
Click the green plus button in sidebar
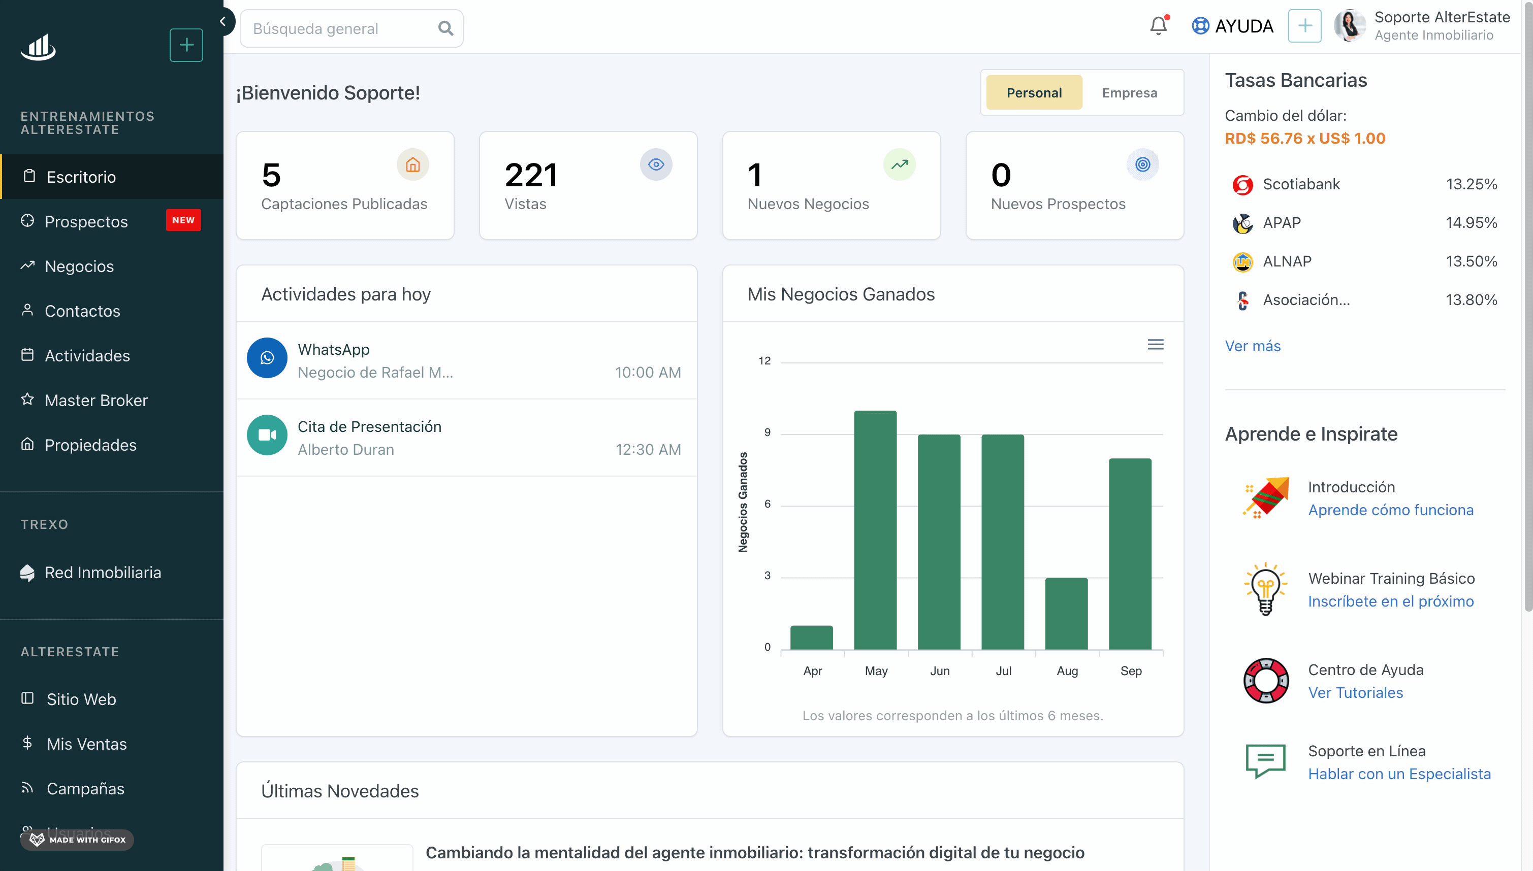click(x=186, y=45)
